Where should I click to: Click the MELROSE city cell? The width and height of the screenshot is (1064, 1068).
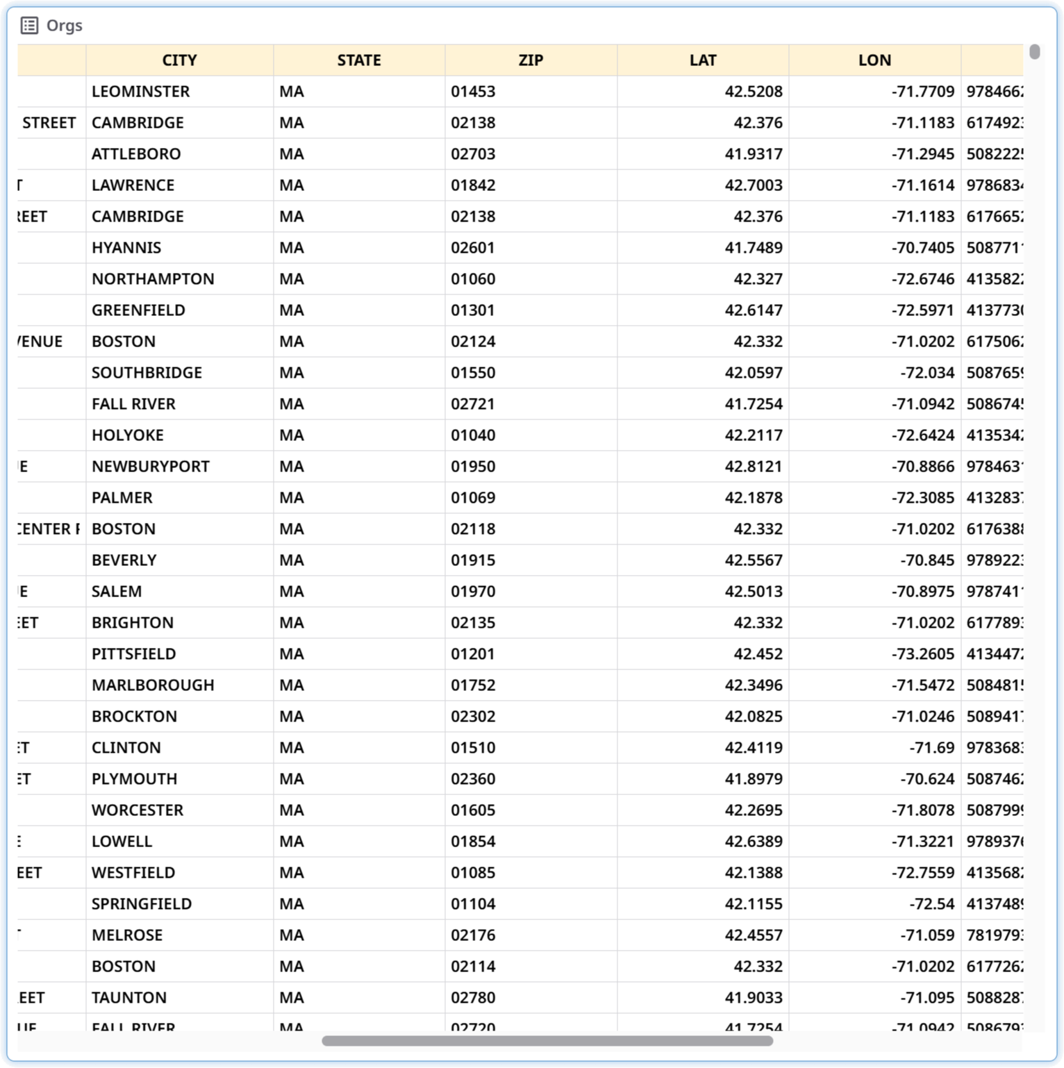click(180, 935)
